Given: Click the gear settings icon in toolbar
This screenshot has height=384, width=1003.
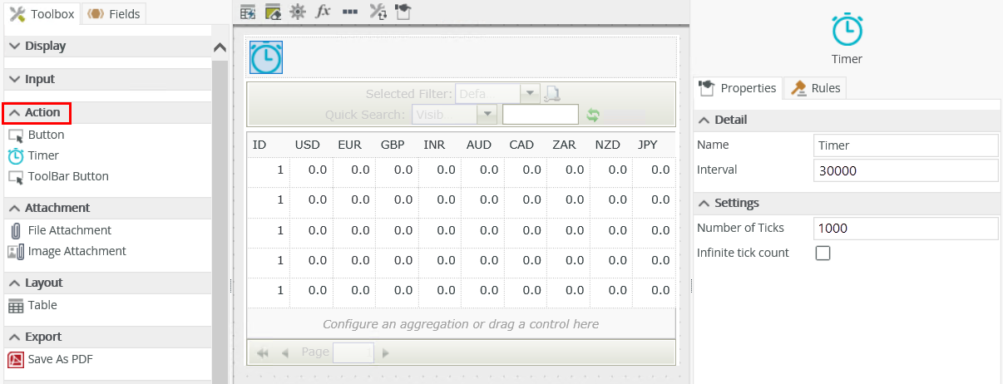Looking at the screenshot, I should [298, 12].
